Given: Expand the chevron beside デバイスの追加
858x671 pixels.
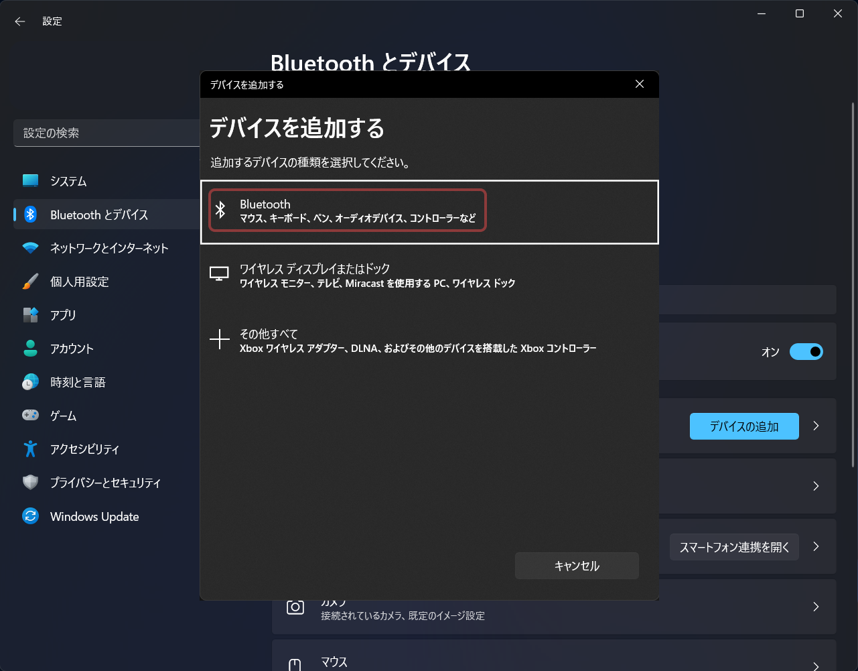Looking at the screenshot, I should point(816,426).
